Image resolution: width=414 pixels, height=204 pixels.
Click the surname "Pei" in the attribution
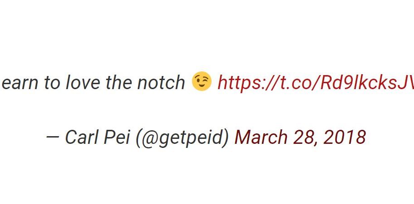coord(117,138)
